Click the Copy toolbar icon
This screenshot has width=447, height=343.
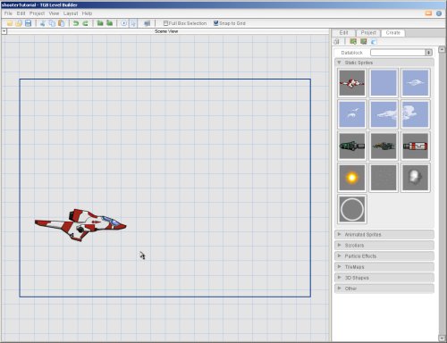[52, 23]
